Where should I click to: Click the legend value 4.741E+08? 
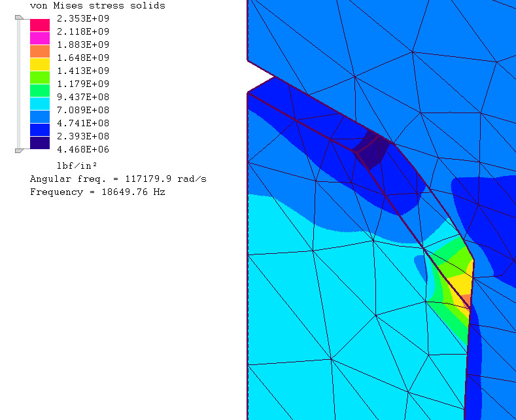pyautogui.click(x=83, y=123)
